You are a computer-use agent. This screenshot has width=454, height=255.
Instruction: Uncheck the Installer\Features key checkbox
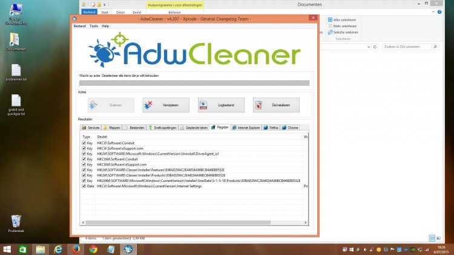(84, 170)
